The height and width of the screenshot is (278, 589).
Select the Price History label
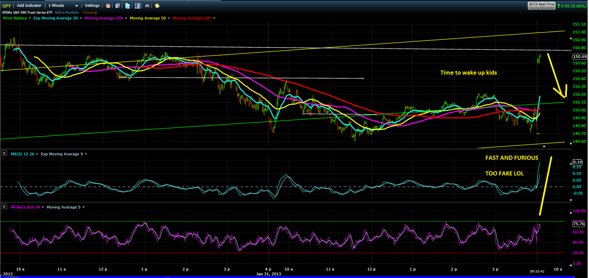pyautogui.click(x=15, y=18)
